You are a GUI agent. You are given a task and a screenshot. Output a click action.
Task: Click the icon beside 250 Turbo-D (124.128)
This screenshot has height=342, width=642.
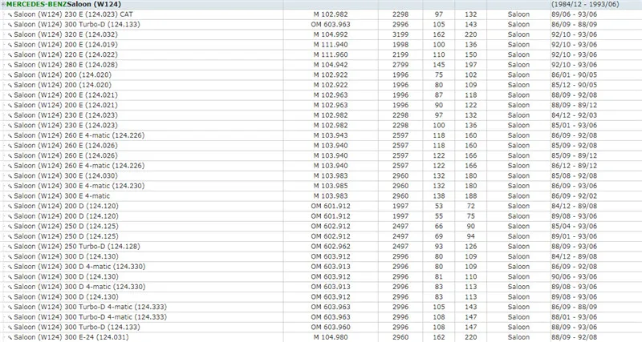10,247
